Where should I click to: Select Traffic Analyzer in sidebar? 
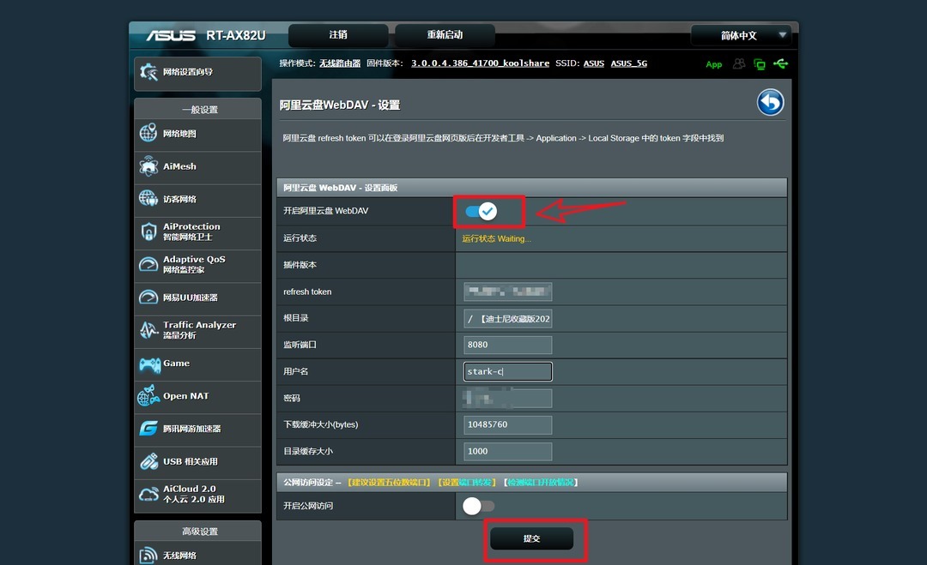[197, 330]
